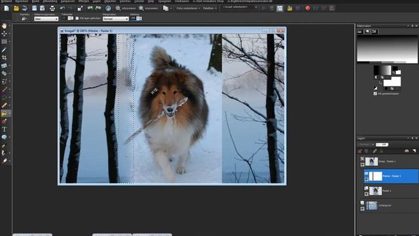Switch to the second tab in Materials palette
Screen dimensions: 419x236
point(367,31)
